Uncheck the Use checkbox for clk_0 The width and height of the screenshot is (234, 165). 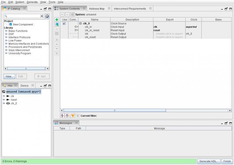(64, 23)
